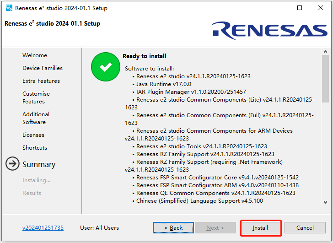Select the Licenses step
Screen dimensions: 333x243
(x=33, y=135)
